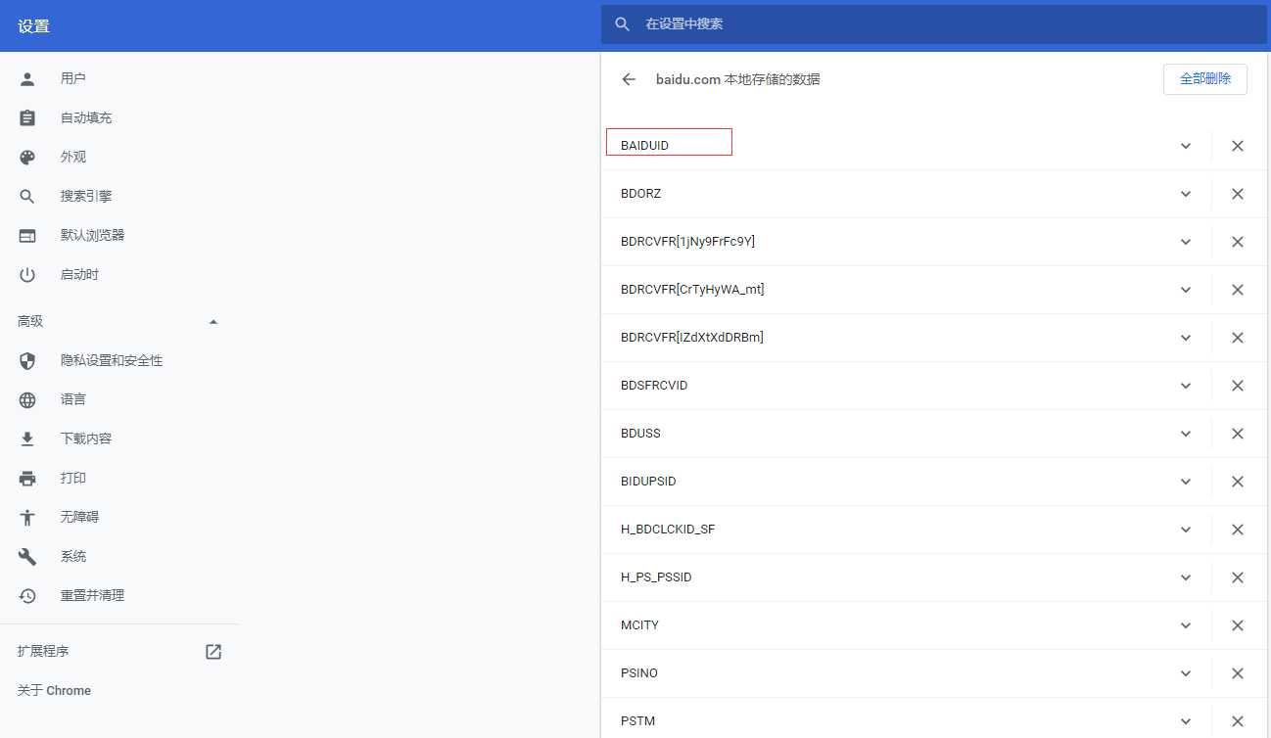1271x738 pixels.
Task: Click the BAIDUID cookie name
Action: pyautogui.click(x=644, y=146)
